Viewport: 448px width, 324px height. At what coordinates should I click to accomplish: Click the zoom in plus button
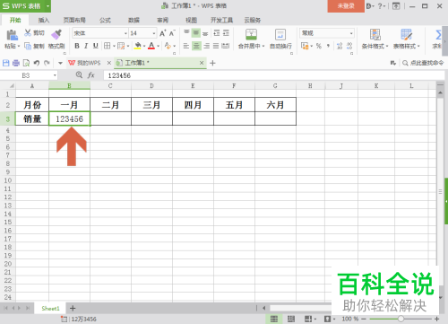pyautogui.click(x=436, y=319)
